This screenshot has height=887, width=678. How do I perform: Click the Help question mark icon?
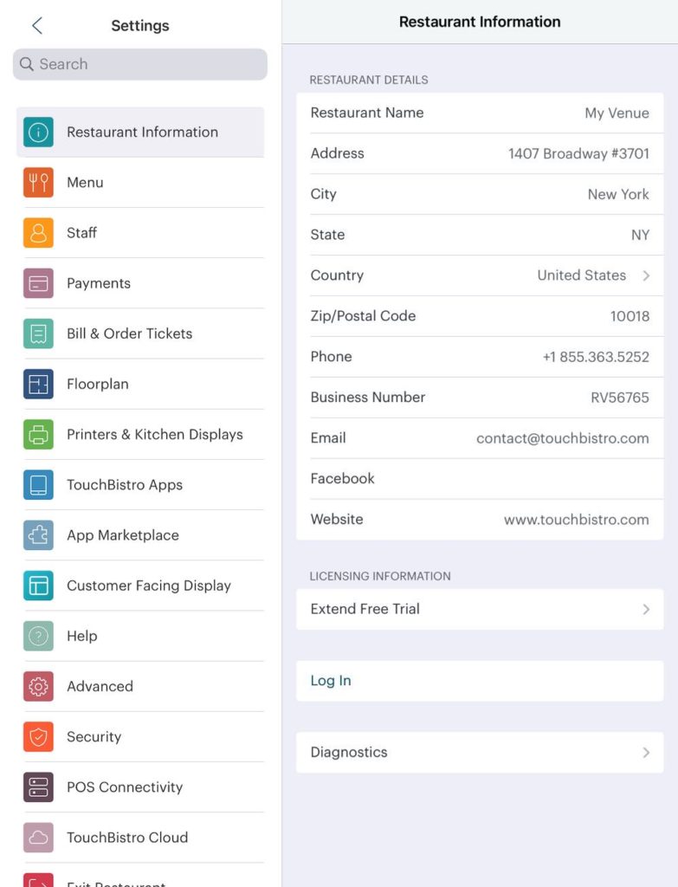click(x=38, y=636)
